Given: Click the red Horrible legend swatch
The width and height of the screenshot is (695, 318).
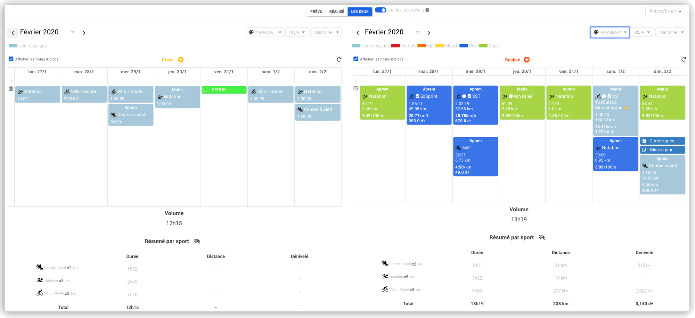Looking at the screenshot, I should click(x=395, y=46).
